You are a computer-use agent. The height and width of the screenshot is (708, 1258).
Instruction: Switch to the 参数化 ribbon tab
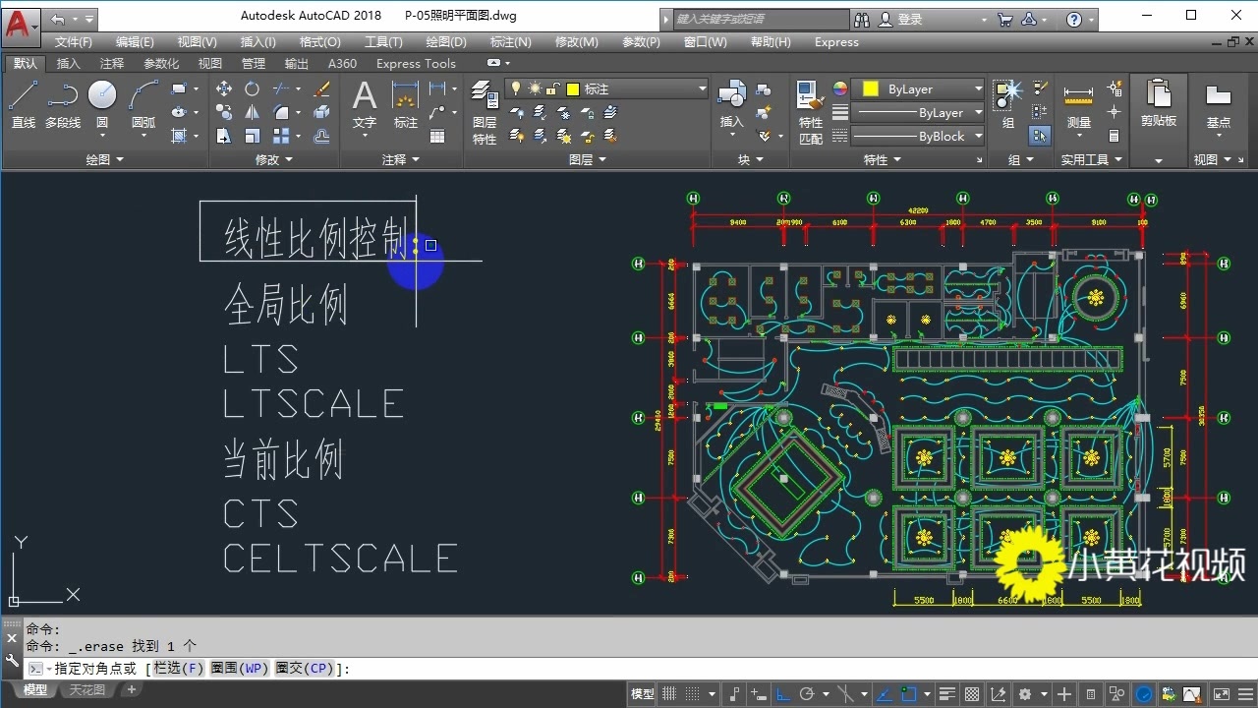coord(161,64)
